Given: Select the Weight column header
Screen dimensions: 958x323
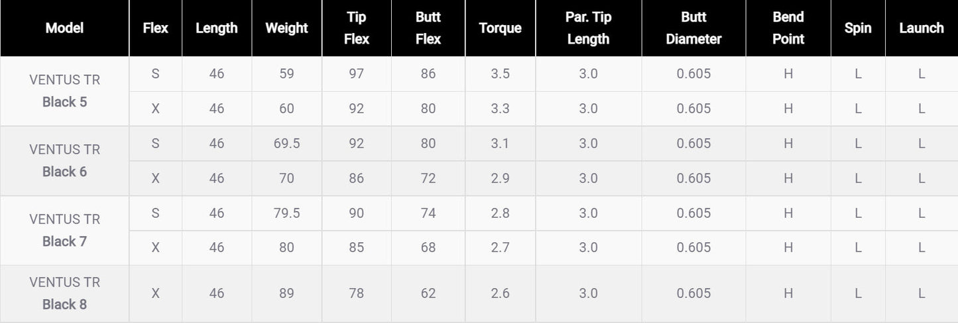Looking at the screenshot, I should coord(286,28).
